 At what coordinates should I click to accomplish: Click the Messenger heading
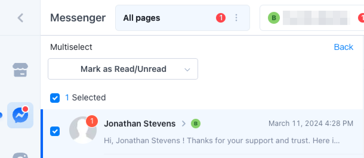(78, 18)
